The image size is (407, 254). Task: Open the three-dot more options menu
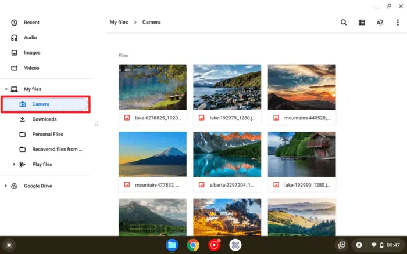(x=398, y=23)
